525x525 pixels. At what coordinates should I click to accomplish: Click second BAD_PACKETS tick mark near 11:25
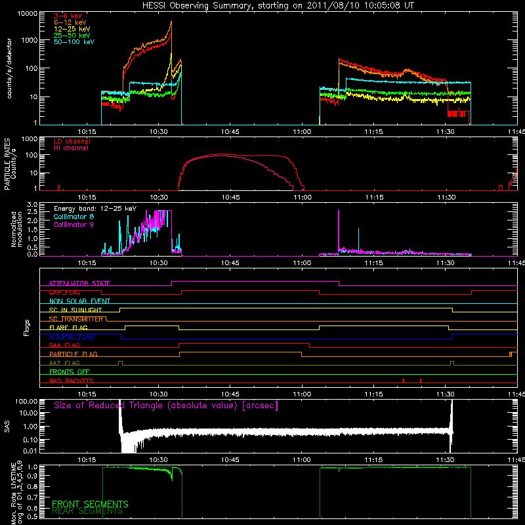pyautogui.click(x=421, y=381)
